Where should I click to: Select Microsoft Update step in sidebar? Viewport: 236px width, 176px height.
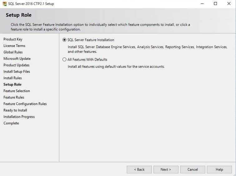[x=17, y=59]
